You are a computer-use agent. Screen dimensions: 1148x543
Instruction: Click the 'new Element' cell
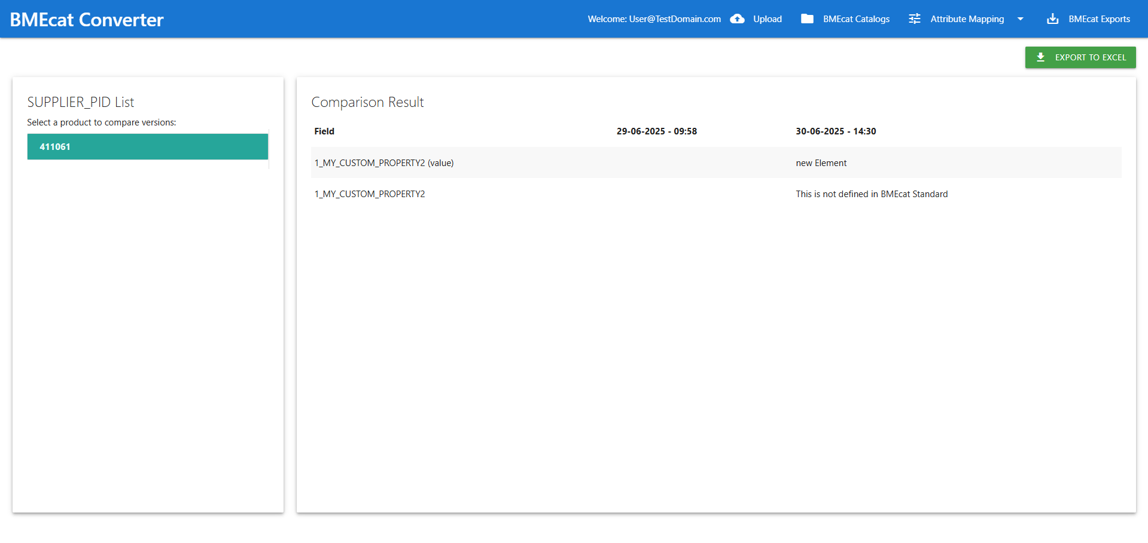[x=821, y=163]
